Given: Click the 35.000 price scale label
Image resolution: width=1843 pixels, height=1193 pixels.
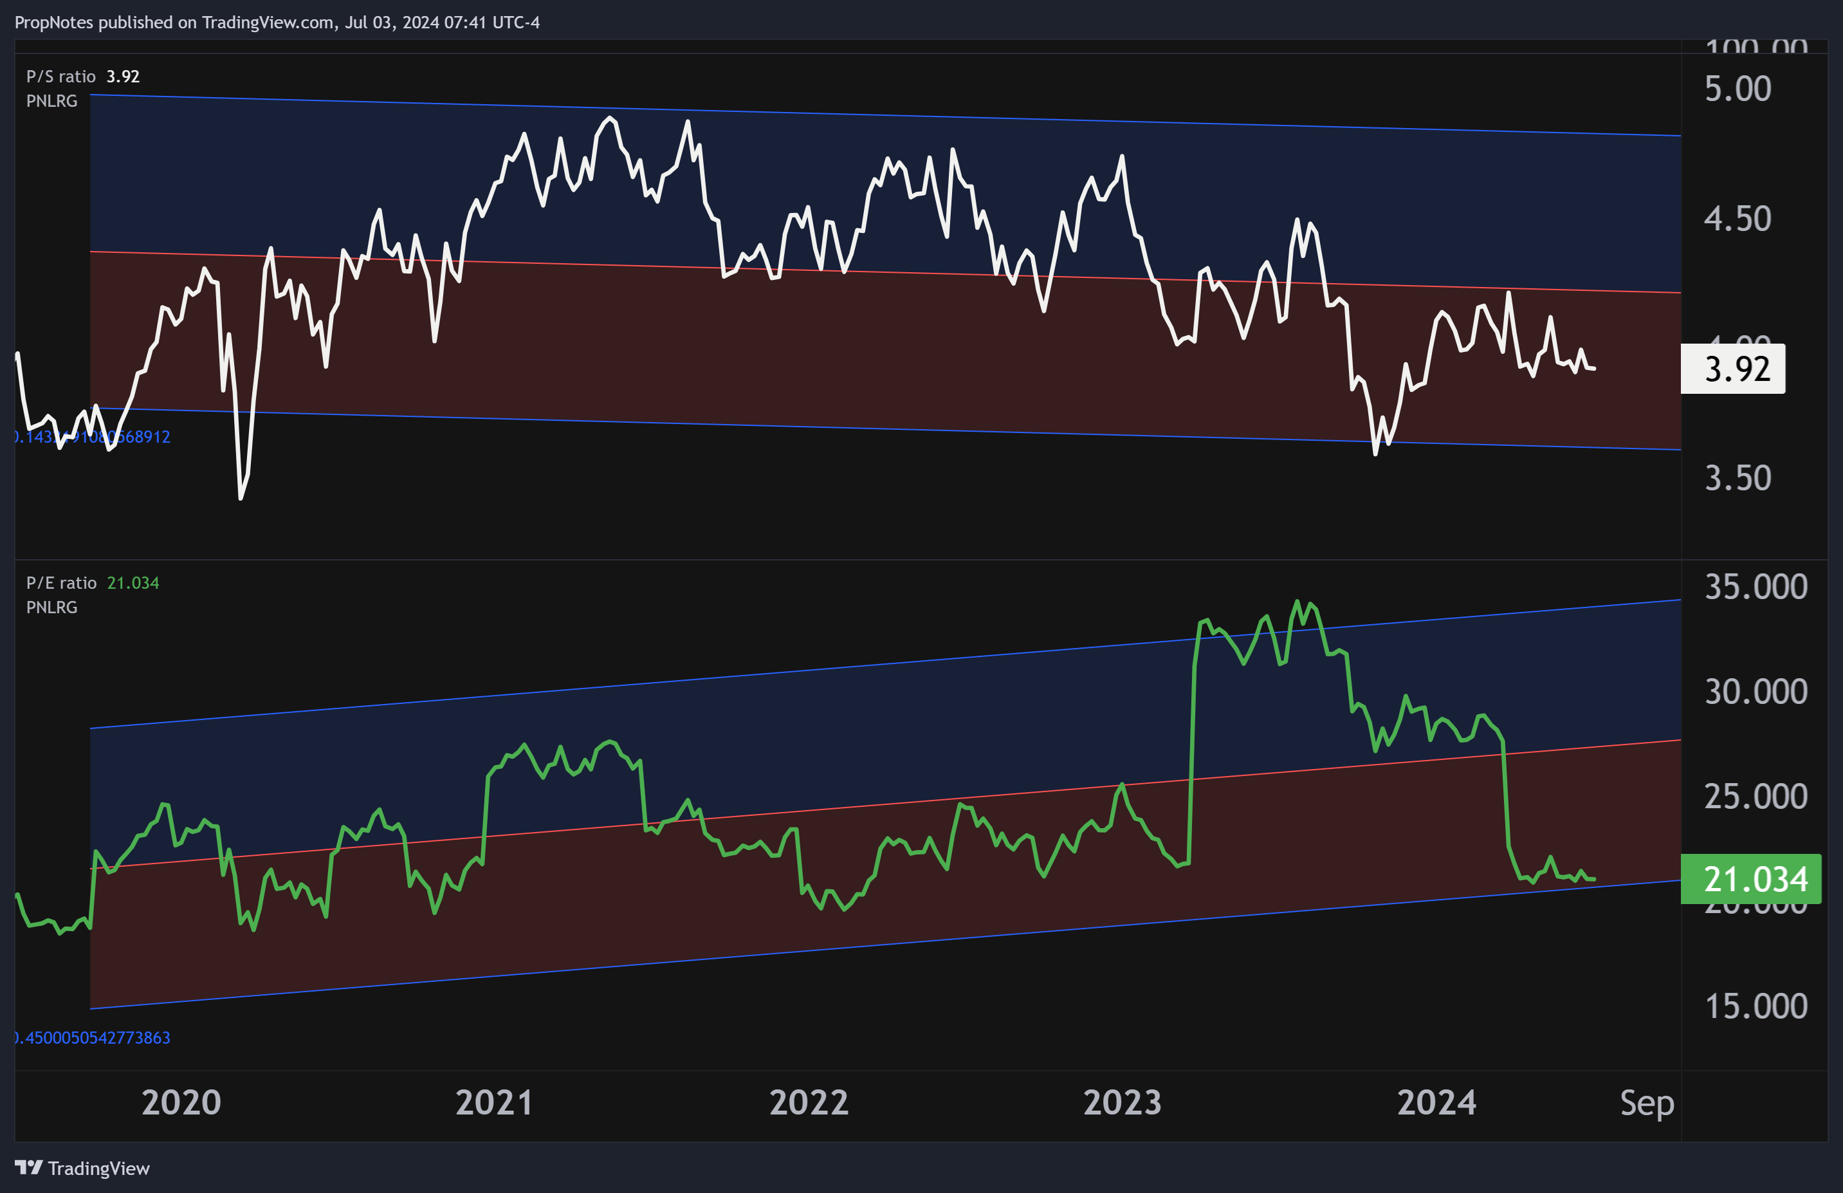Looking at the screenshot, I should 1756,587.
